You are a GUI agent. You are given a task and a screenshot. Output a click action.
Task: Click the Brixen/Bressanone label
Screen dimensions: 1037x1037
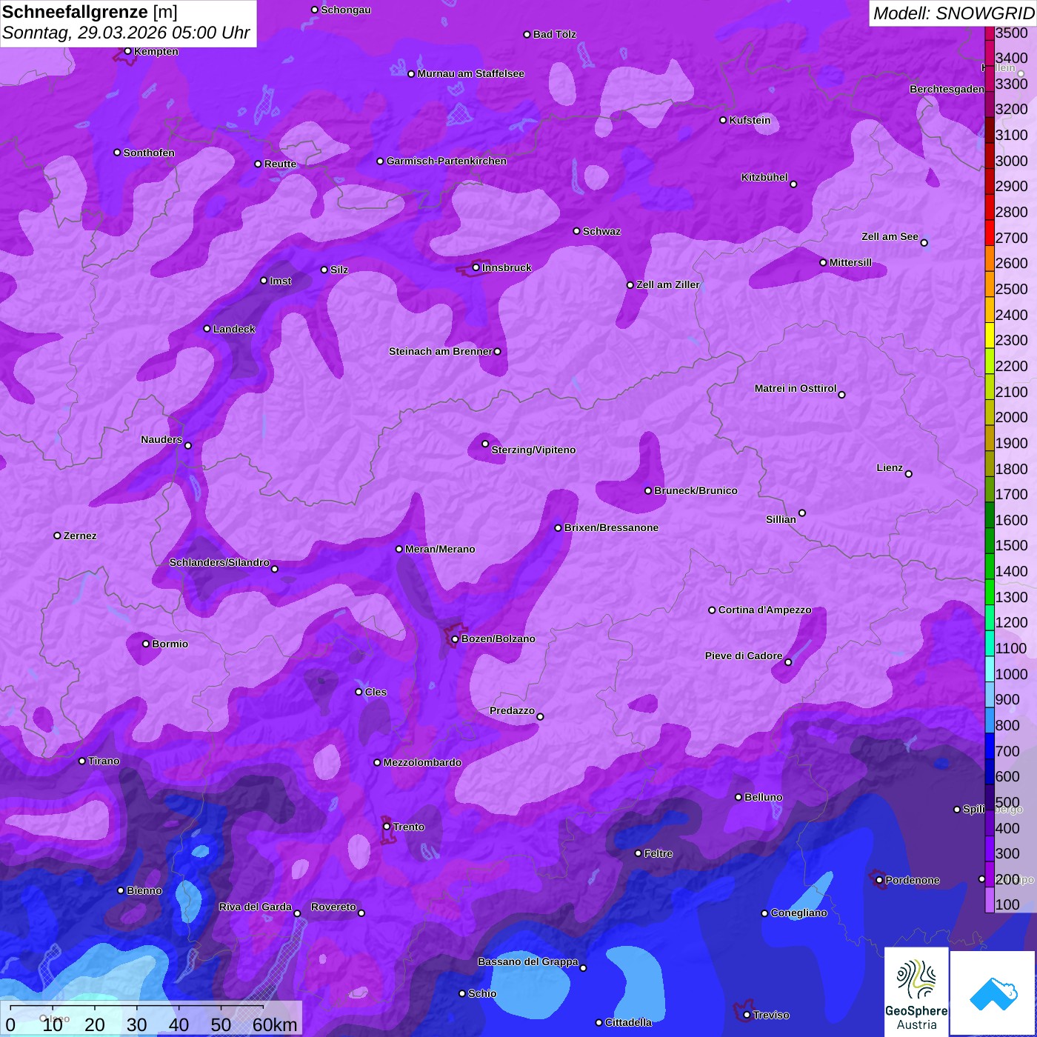(611, 527)
